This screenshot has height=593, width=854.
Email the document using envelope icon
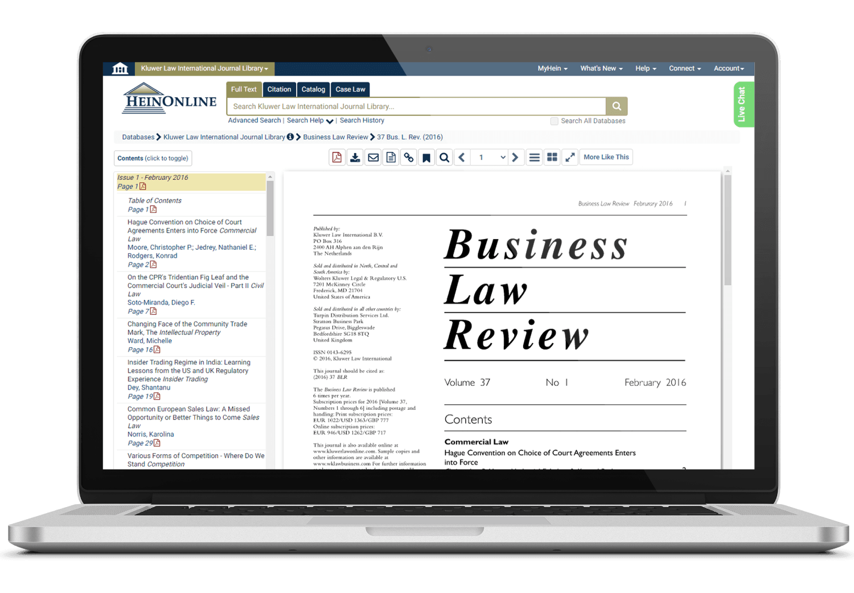coord(373,158)
